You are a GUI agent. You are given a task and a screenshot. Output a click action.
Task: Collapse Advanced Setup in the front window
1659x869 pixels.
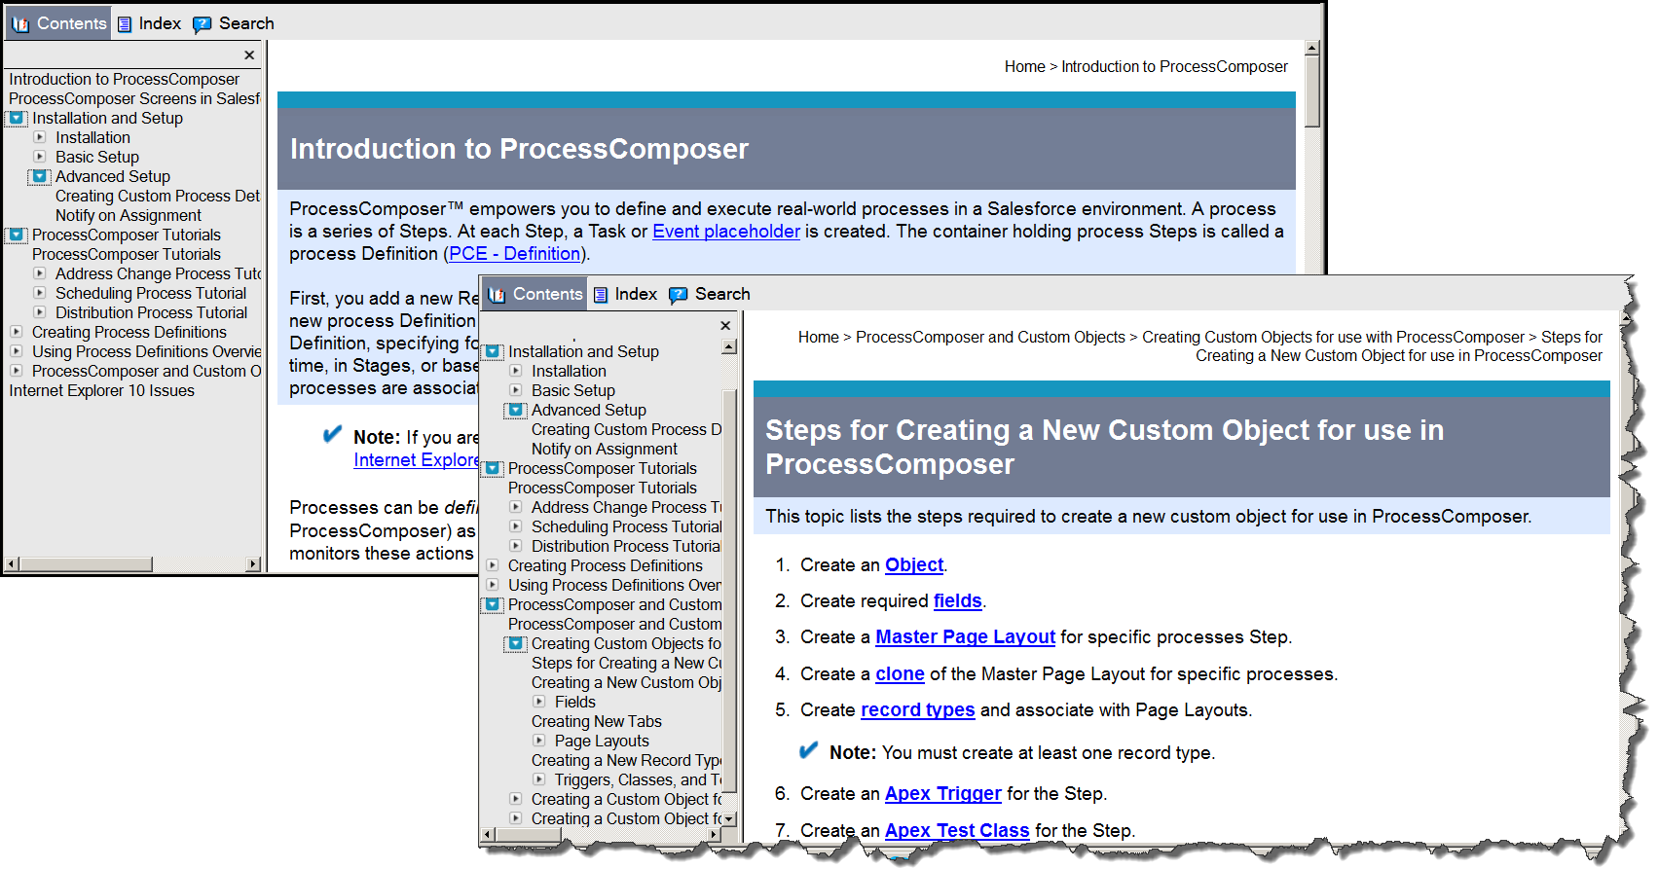pyautogui.click(x=516, y=410)
